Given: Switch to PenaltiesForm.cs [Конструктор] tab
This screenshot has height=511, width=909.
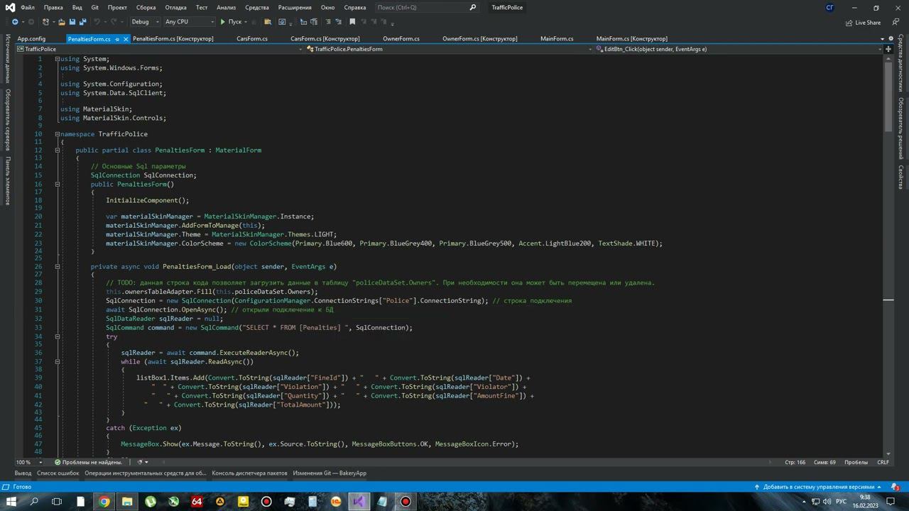Looking at the screenshot, I should click(173, 38).
